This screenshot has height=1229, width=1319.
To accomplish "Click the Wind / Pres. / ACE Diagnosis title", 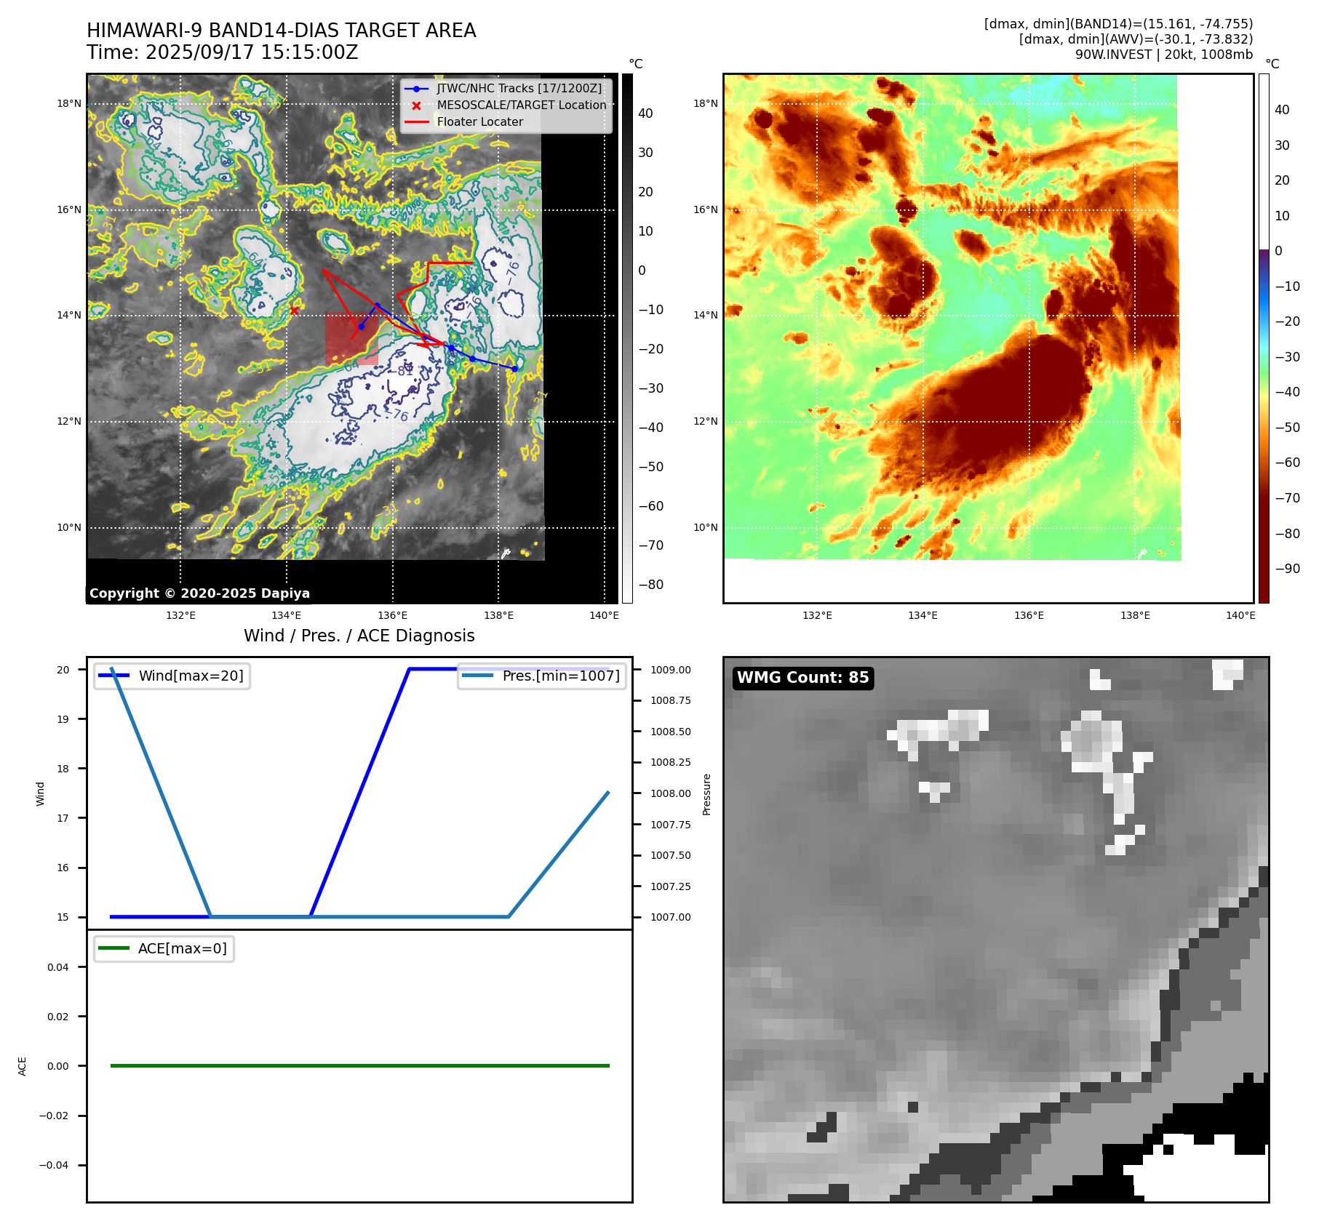I will pos(359,636).
